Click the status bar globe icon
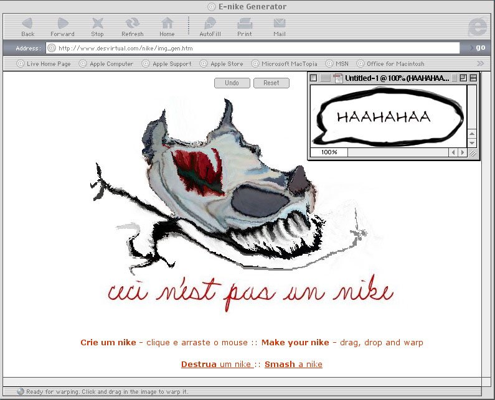Image resolution: width=495 pixels, height=400 pixels. (21, 391)
